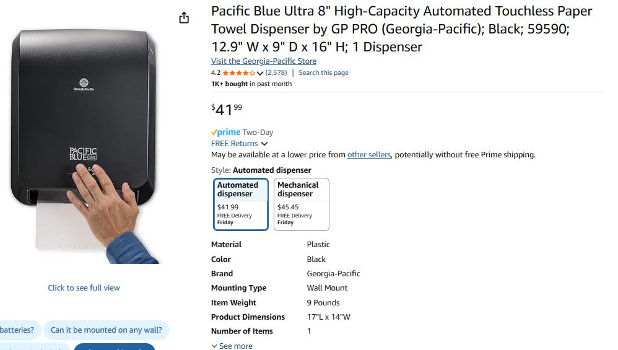Click the Search this page link
Screen dimensions: 618x350
[x=323, y=73]
